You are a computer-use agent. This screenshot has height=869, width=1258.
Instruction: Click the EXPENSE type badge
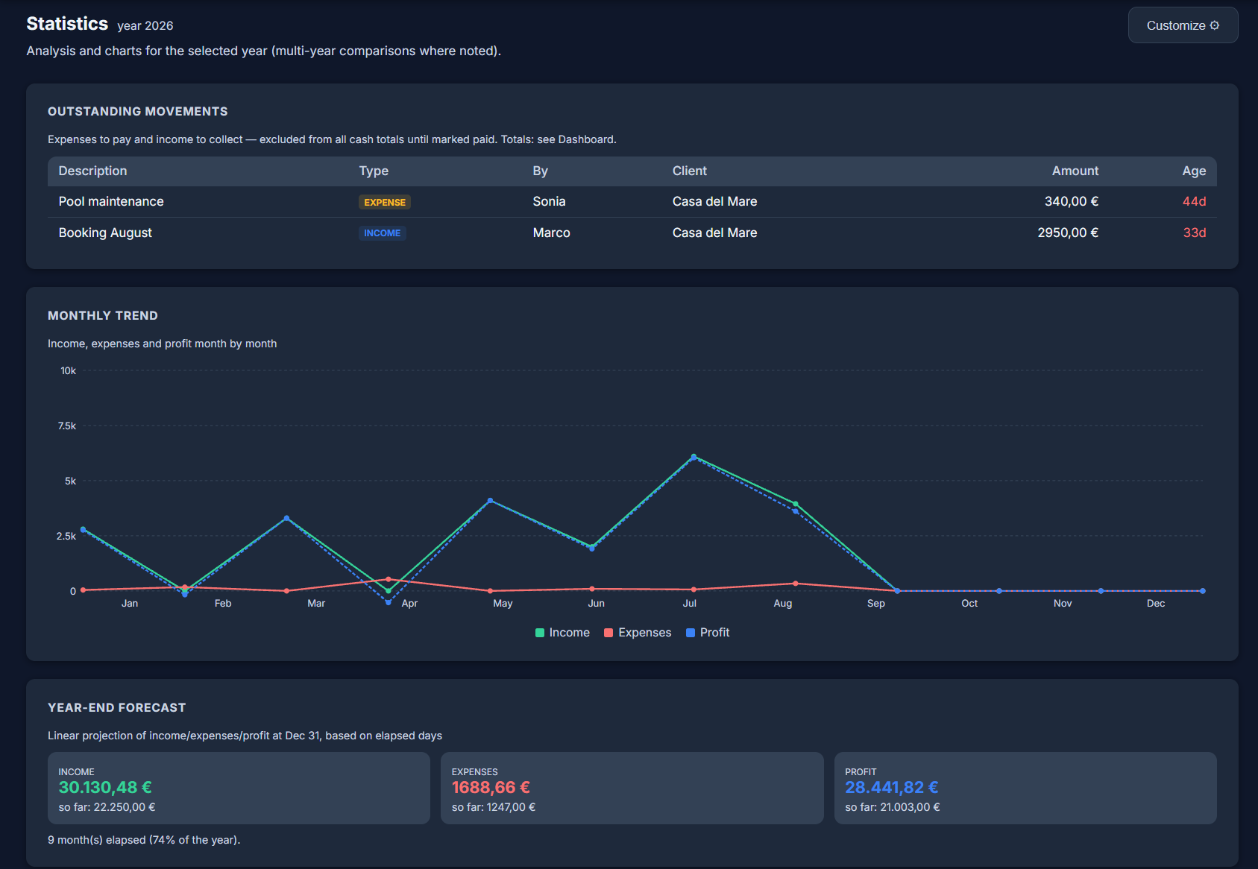coord(385,202)
